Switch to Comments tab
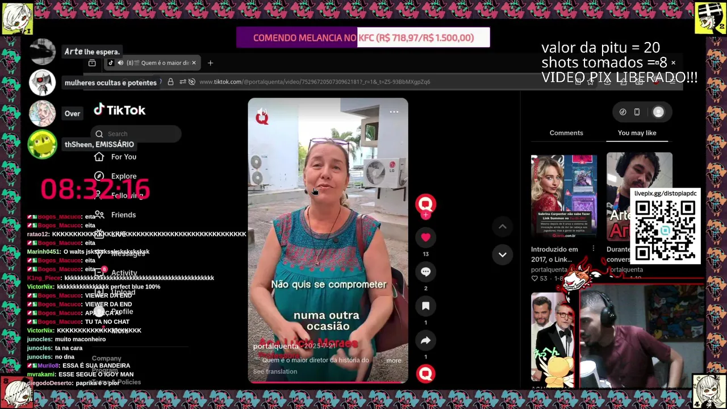 [566, 133]
